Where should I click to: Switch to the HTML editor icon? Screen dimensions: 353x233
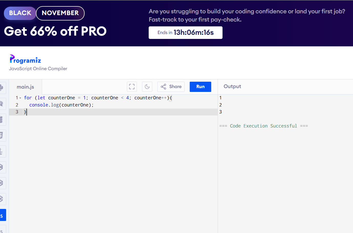[x=2, y=135]
